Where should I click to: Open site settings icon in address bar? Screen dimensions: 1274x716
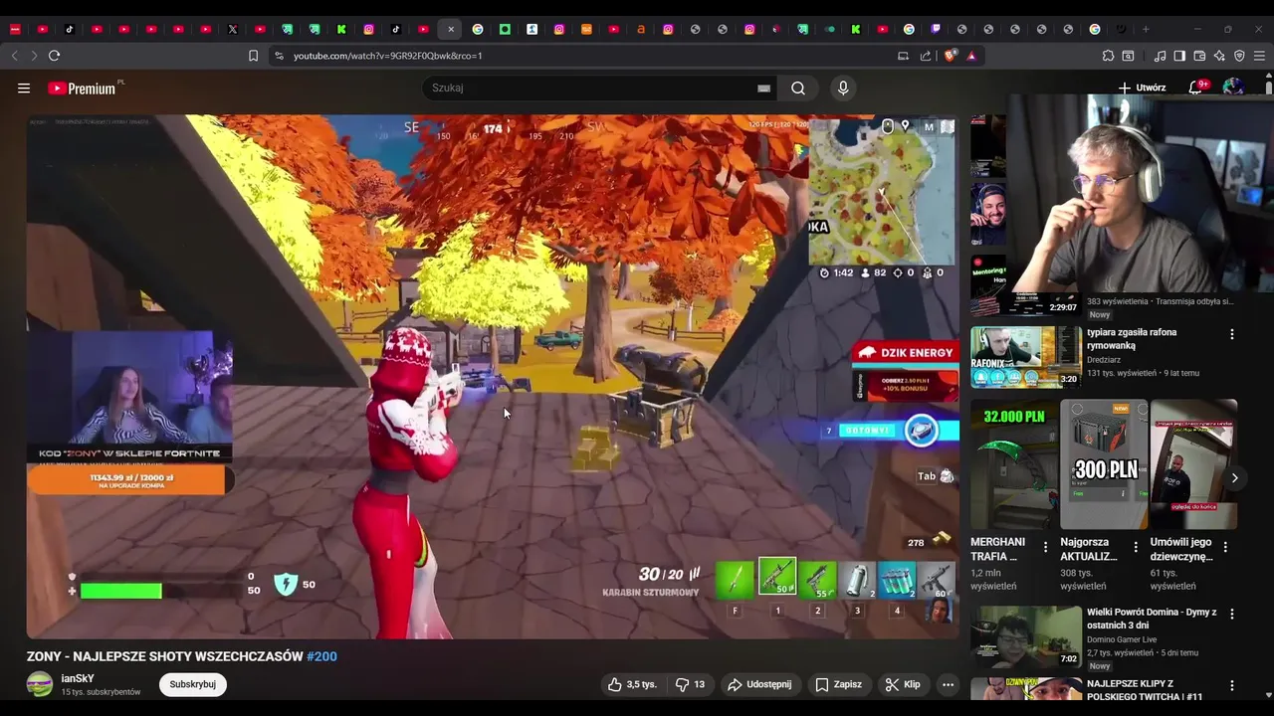(279, 56)
